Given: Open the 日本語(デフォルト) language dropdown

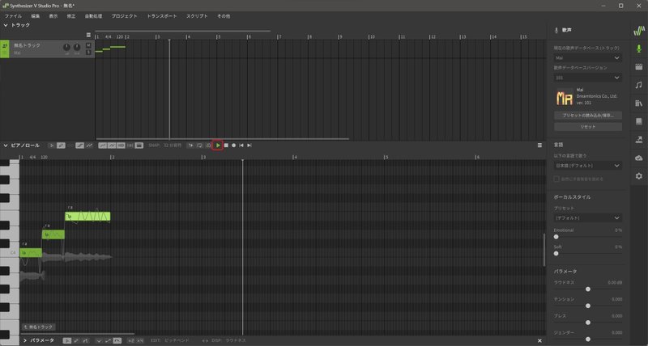Looking at the screenshot, I should (x=588, y=166).
